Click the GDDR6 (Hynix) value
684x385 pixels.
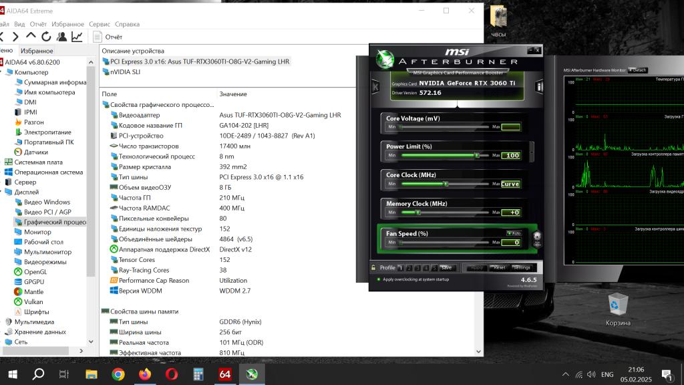240,322
